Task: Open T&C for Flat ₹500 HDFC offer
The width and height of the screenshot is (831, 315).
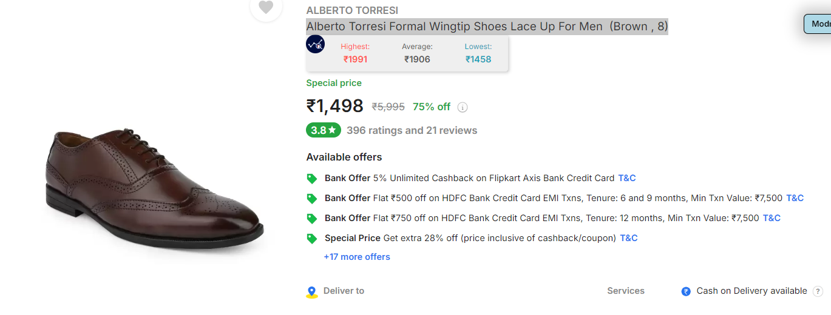Action: click(x=795, y=198)
